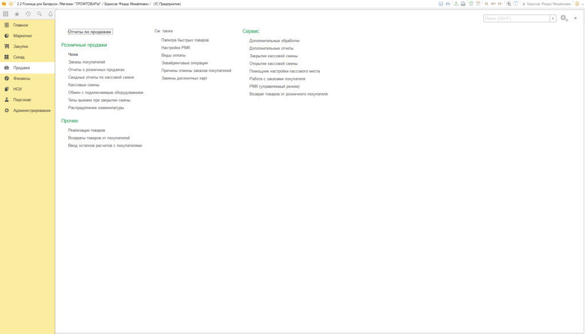Open Палитра быстрых товаров
Screen dimensions: 585x334
pyautogui.click(x=185, y=40)
